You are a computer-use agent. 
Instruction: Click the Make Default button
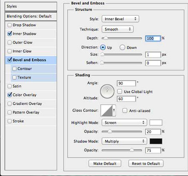pos(105,164)
